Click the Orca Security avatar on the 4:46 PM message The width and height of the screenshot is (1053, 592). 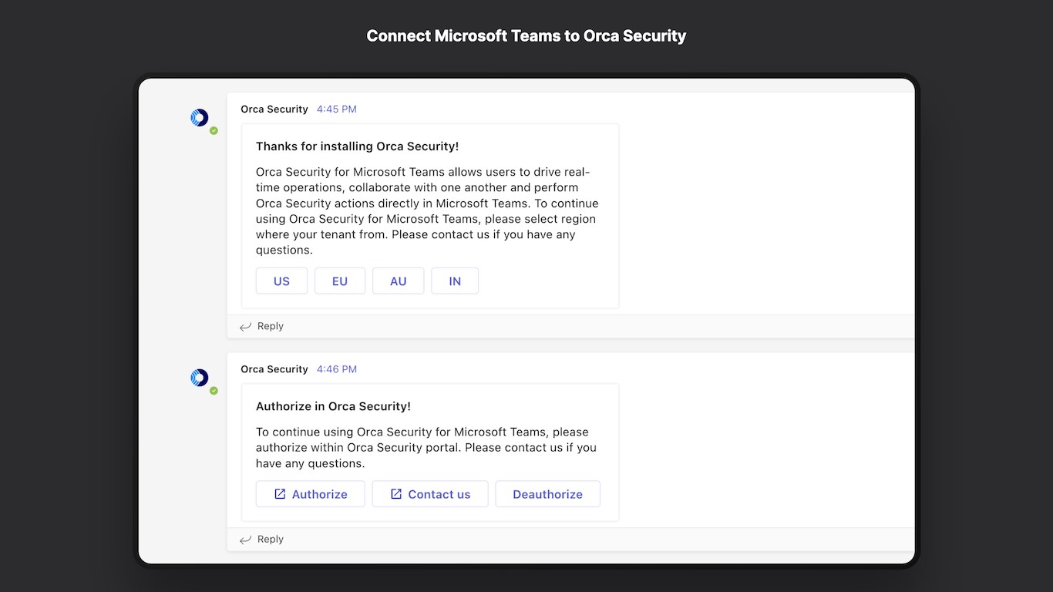click(x=199, y=378)
